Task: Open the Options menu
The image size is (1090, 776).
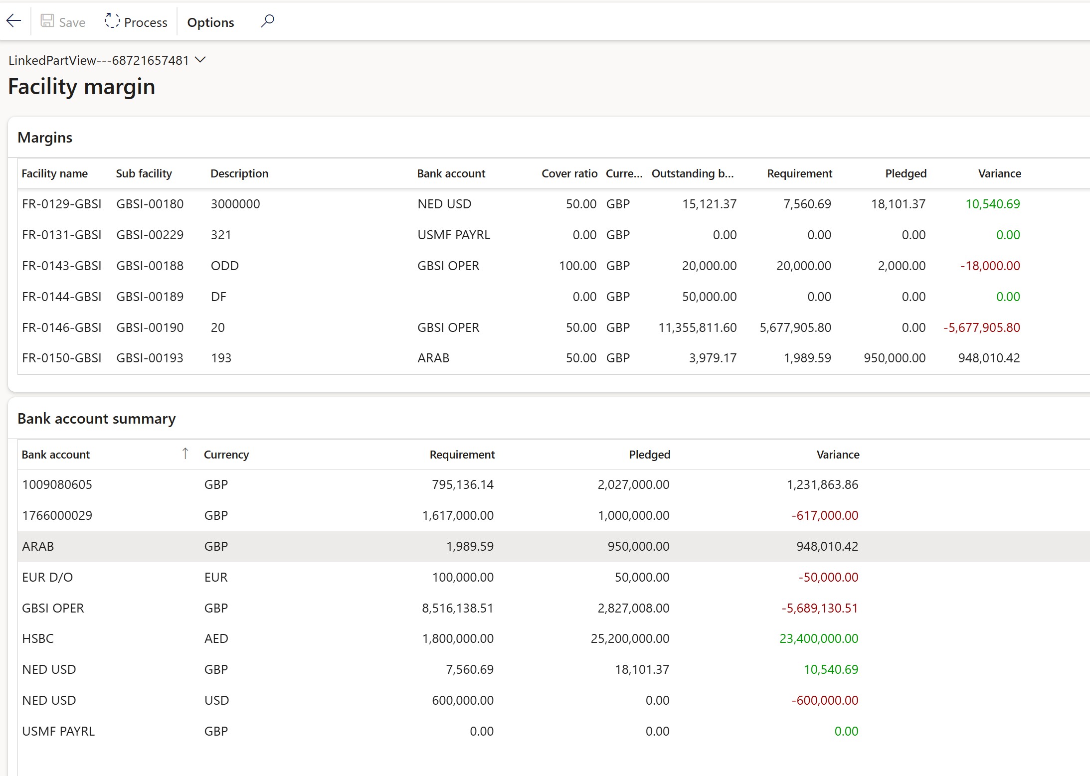Action: (x=210, y=22)
